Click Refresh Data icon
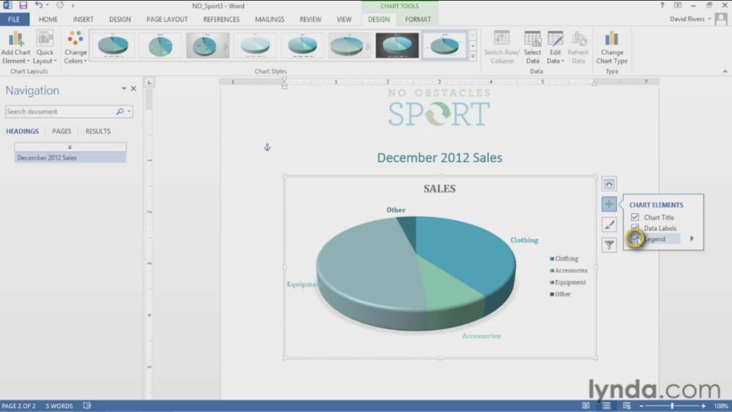Viewport: 732px width, 412px height. coord(578,48)
